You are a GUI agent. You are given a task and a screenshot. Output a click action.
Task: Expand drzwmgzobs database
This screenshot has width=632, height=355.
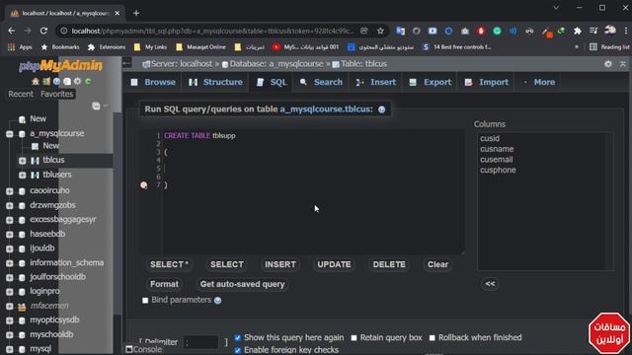(10, 206)
